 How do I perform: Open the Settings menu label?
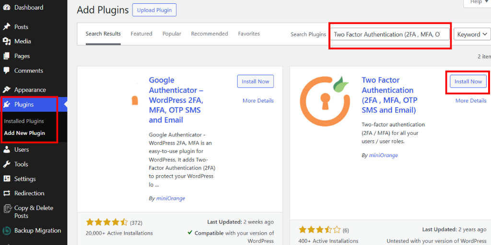25,179
